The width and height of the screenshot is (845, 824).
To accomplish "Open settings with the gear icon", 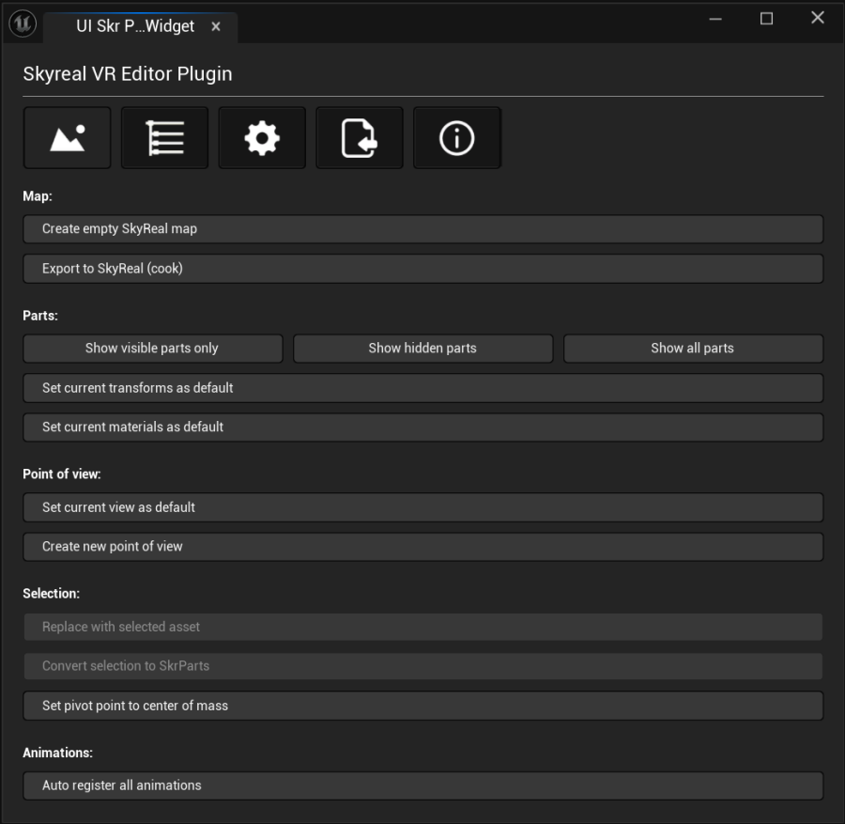I will tap(262, 138).
